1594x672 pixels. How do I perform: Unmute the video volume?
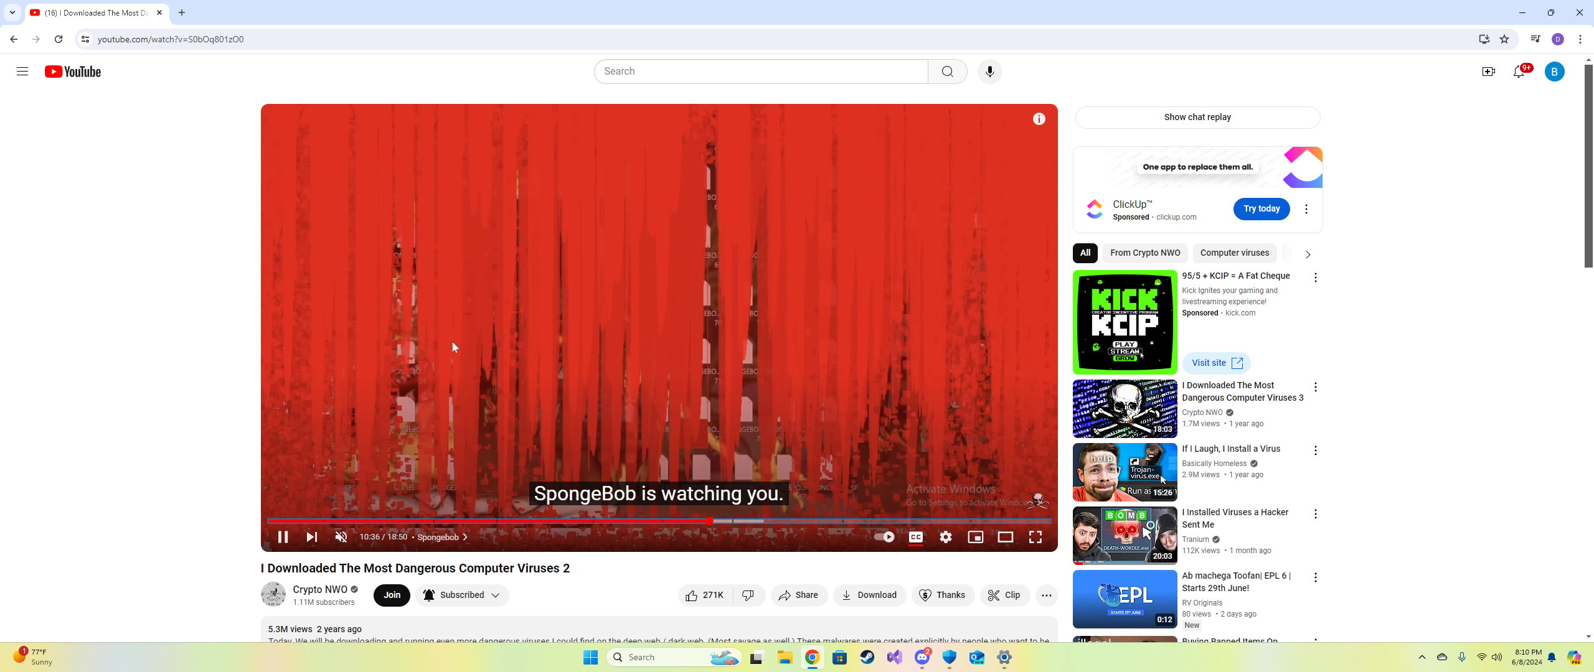click(x=341, y=537)
